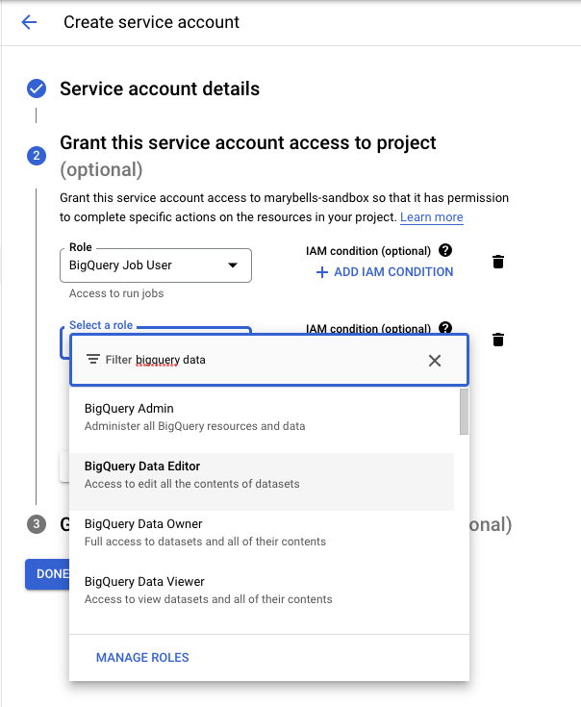Click Add IAM Condition
Viewport: 581px width, 707px height.
pyautogui.click(x=384, y=272)
